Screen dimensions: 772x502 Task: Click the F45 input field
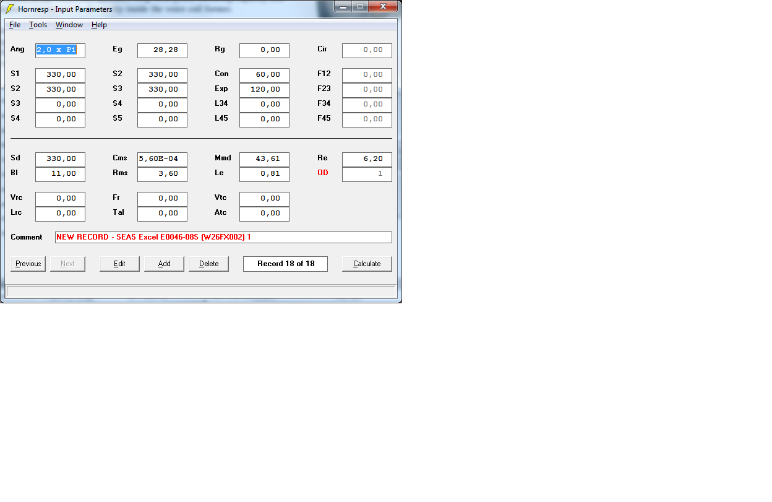coord(367,119)
